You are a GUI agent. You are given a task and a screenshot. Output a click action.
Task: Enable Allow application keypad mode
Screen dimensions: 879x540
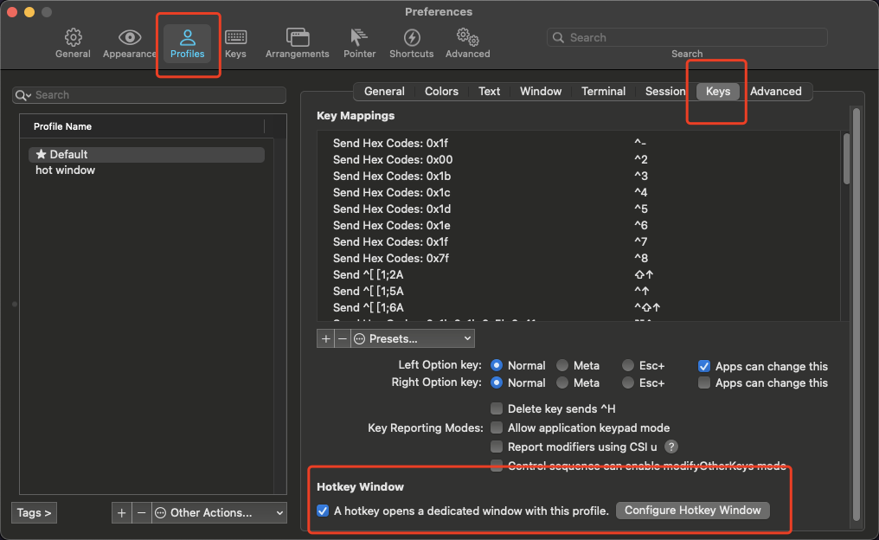tap(496, 427)
